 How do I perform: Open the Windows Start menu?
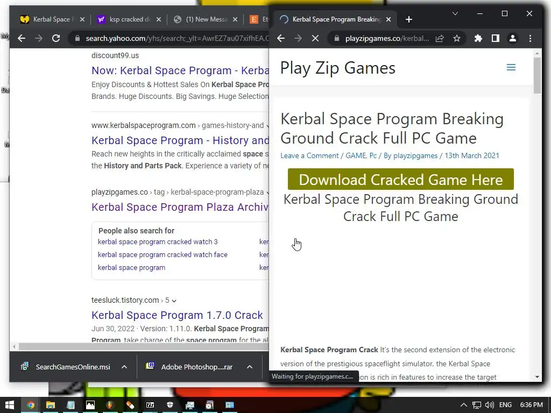[x=10, y=405]
